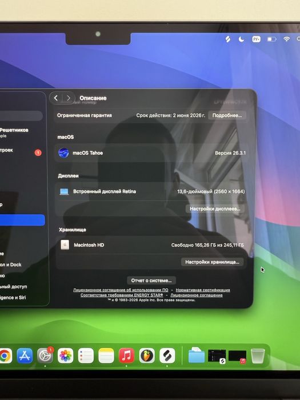Image resolution: width=300 pixels, height=400 pixels.
Task: Click the Встроенный дисплей Retina text
Action: pyautogui.click(x=105, y=191)
